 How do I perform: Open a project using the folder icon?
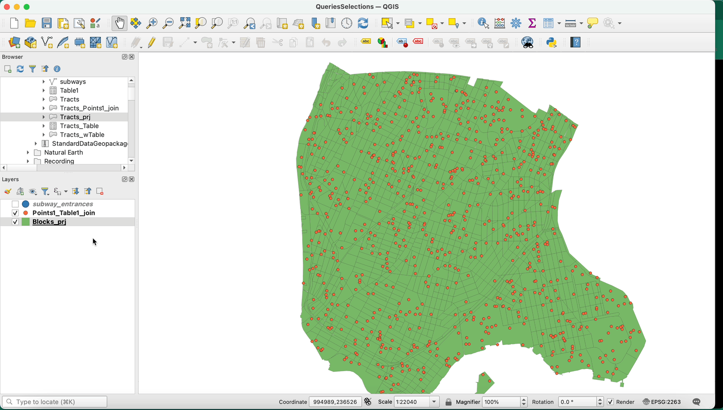pyautogui.click(x=30, y=23)
